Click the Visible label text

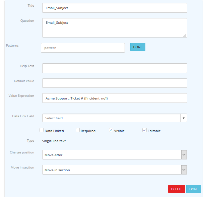[119, 131]
